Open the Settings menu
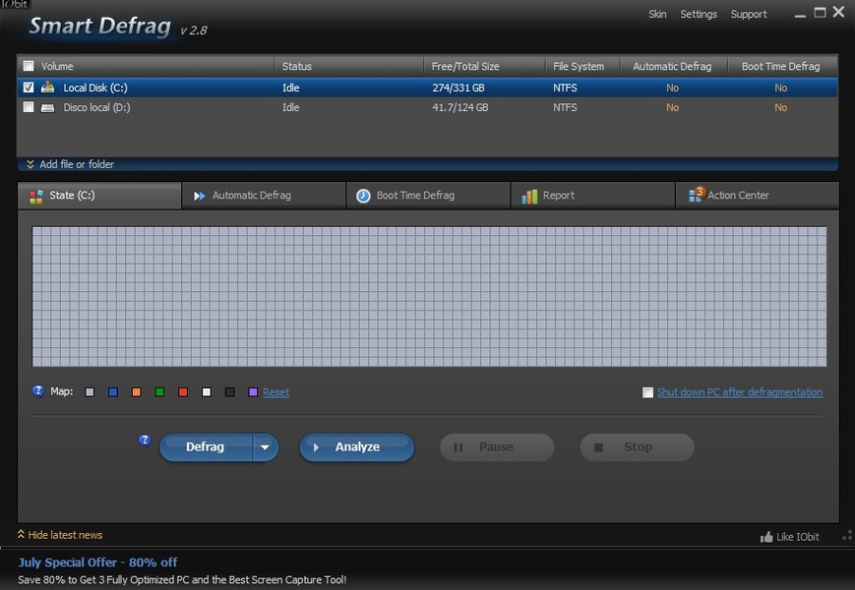This screenshot has height=590, width=855. point(699,15)
